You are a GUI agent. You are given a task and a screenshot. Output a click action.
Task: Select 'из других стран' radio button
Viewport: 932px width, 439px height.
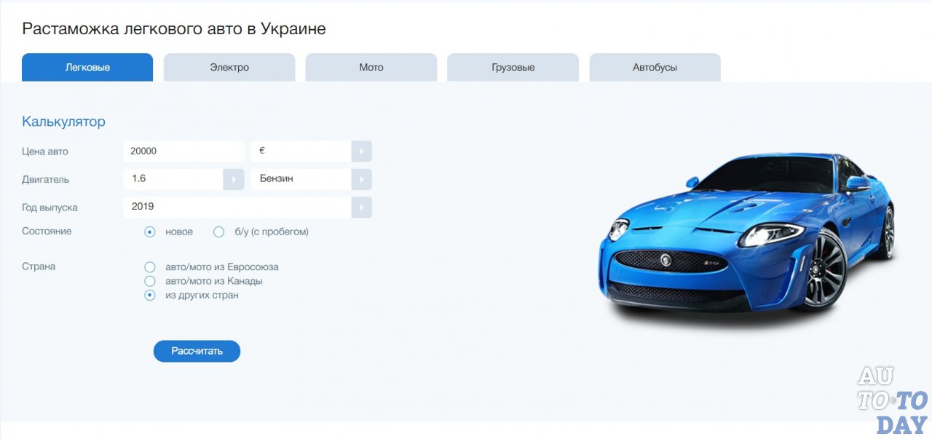click(x=150, y=296)
